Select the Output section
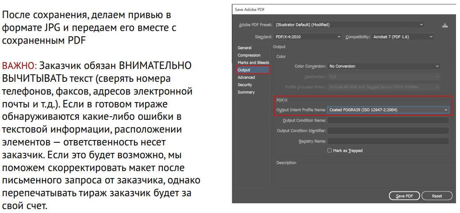 (253, 70)
